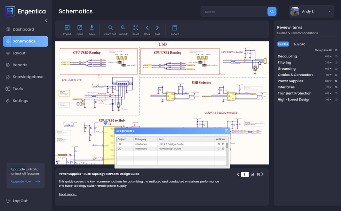Toggle visibility of Decoupling guides

(x=336, y=56)
